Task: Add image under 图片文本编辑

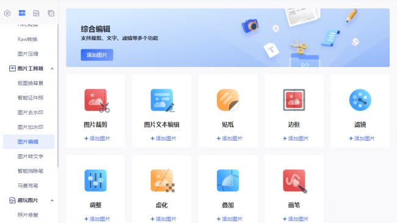Action: (163, 138)
